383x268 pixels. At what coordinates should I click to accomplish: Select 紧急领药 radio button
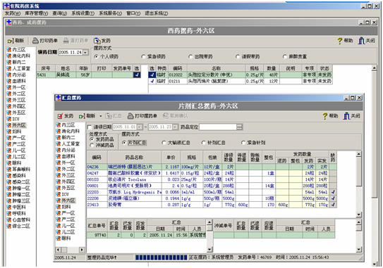(143, 56)
